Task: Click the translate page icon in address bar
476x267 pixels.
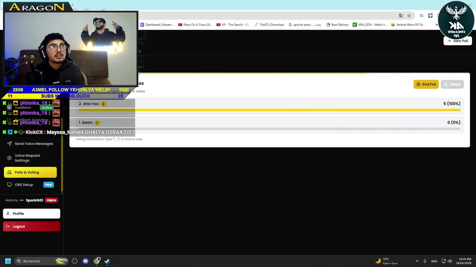Action: [x=401, y=16]
